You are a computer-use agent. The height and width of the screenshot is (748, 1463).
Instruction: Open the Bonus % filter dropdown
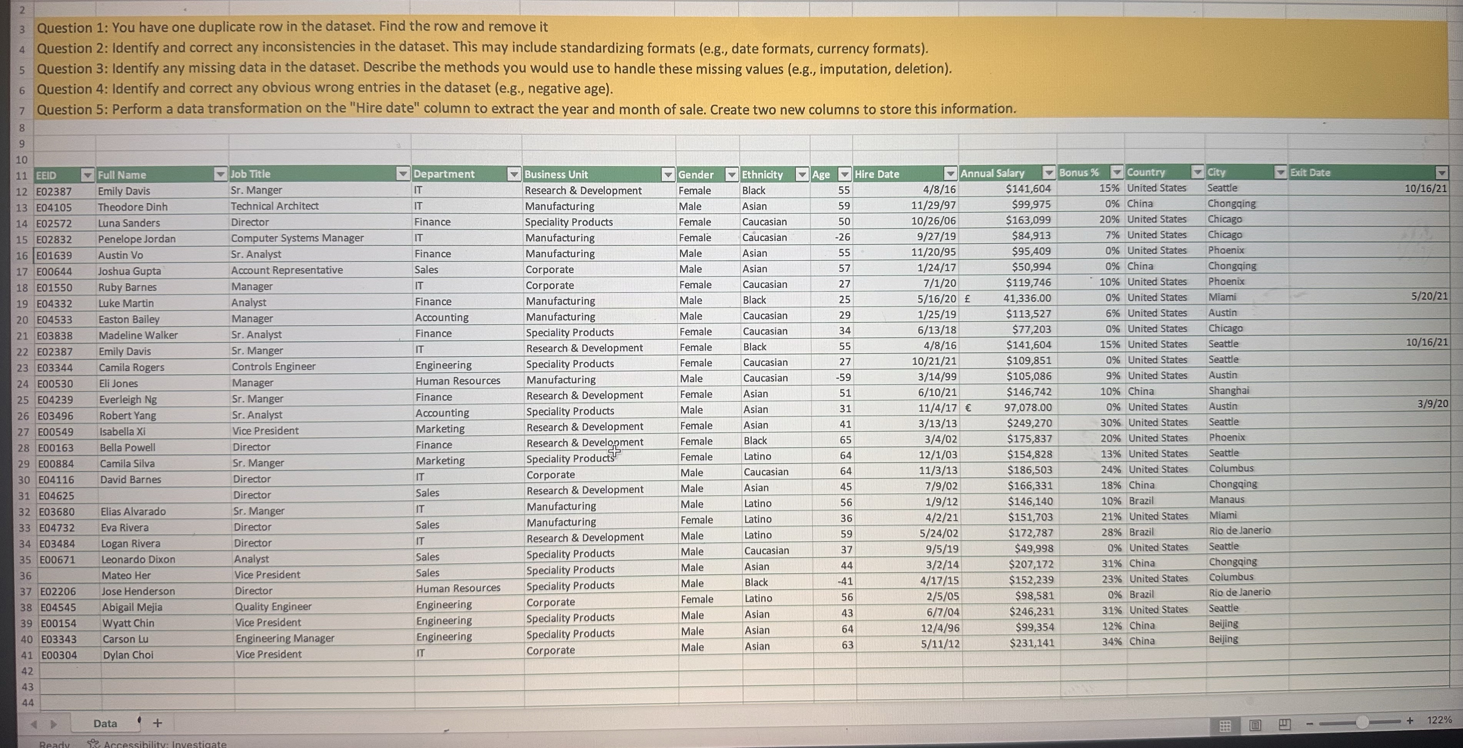tap(1116, 172)
